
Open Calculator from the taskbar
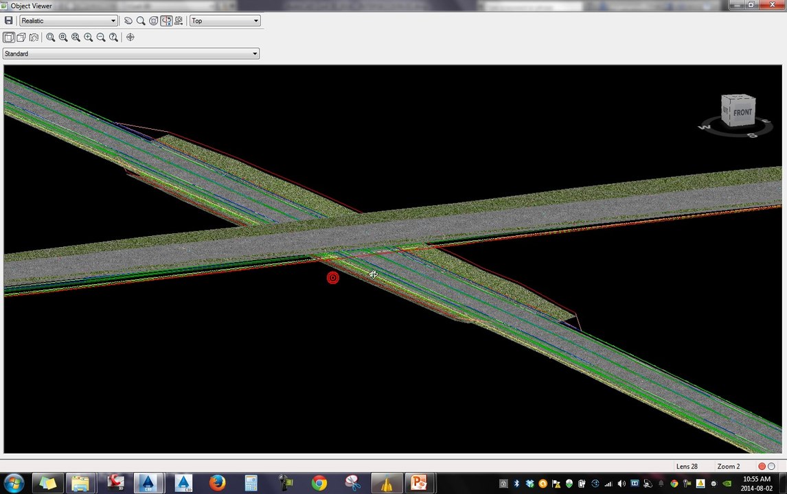(251, 484)
